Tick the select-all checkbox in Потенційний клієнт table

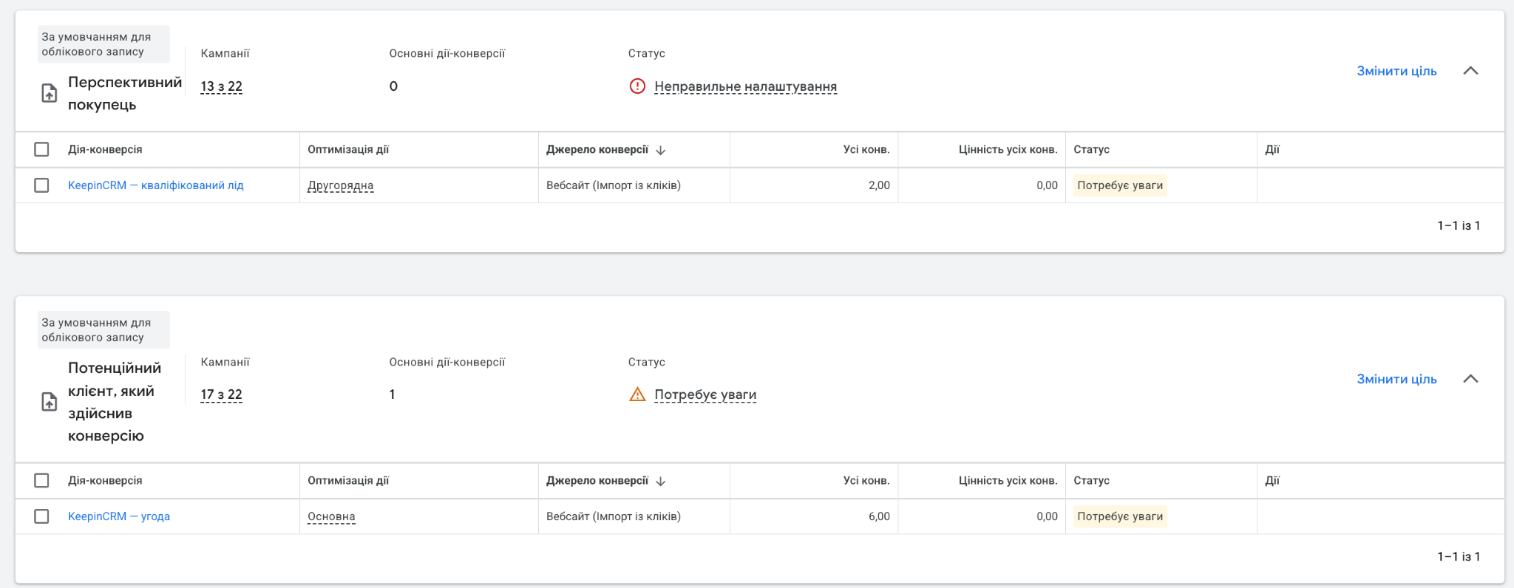click(41, 480)
